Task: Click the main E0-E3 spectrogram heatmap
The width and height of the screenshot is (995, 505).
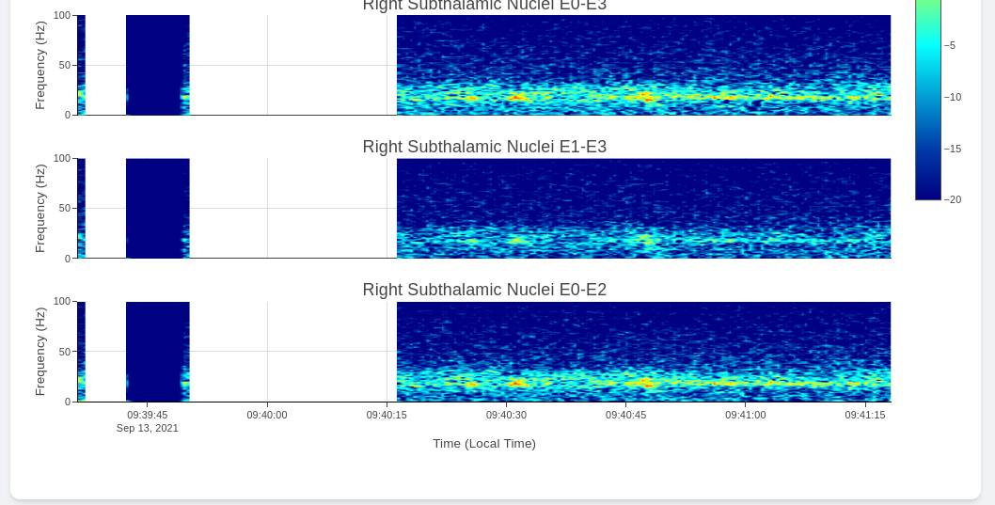Action: coord(643,66)
